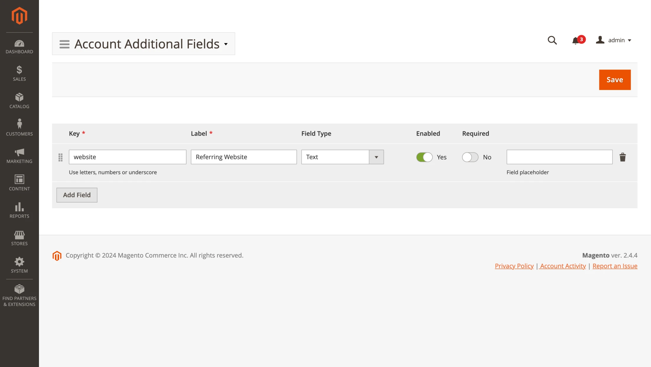Open the Catalog menu

19,101
